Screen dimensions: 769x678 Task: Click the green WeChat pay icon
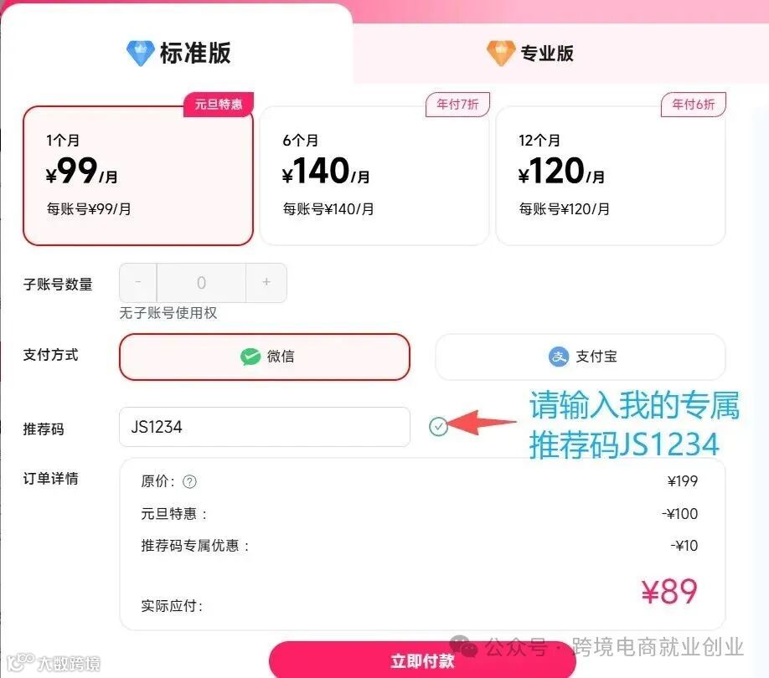point(250,357)
